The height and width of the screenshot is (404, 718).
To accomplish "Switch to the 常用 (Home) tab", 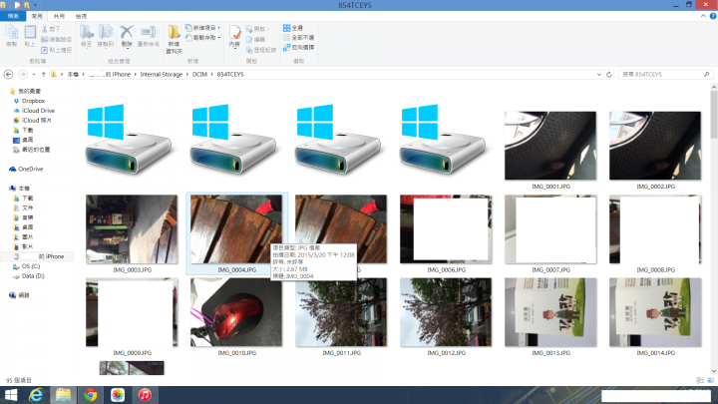I will click(37, 16).
